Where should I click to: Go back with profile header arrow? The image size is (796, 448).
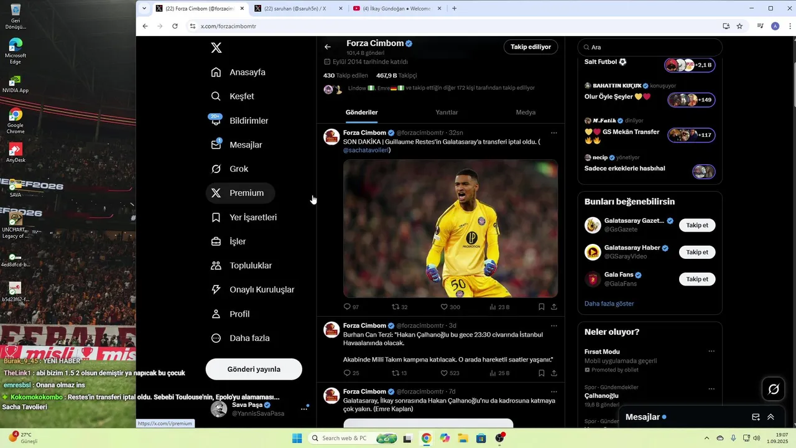[x=328, y=47]
